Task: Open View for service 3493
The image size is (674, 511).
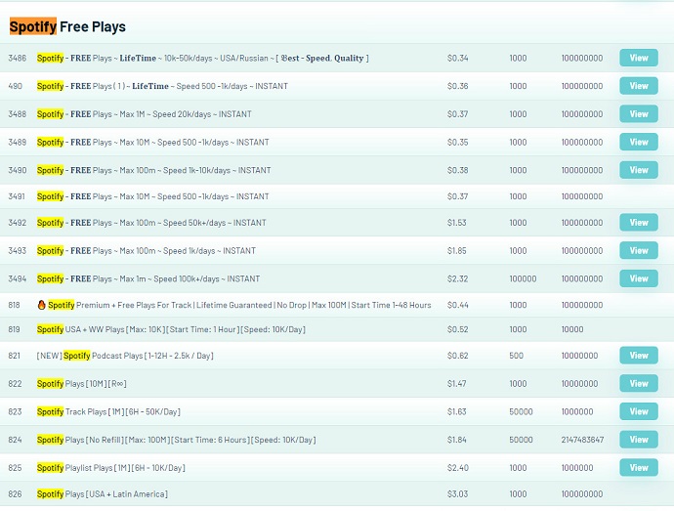Action: 638,250
